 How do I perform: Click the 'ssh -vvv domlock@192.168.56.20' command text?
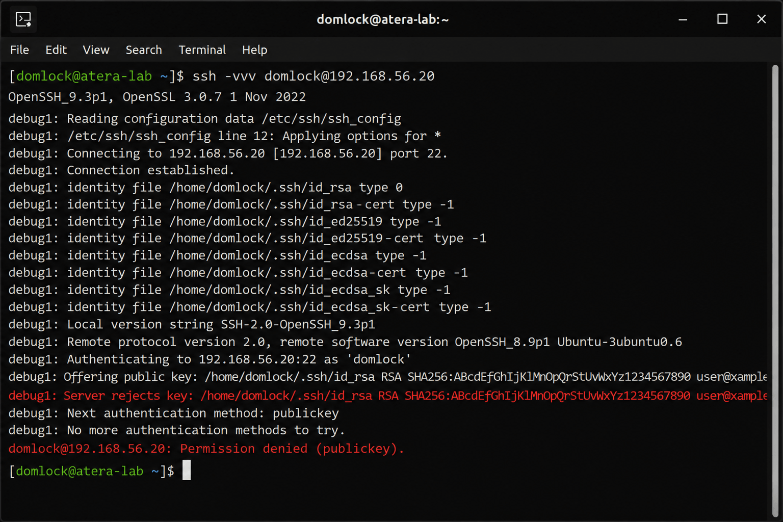pos(314,76)
